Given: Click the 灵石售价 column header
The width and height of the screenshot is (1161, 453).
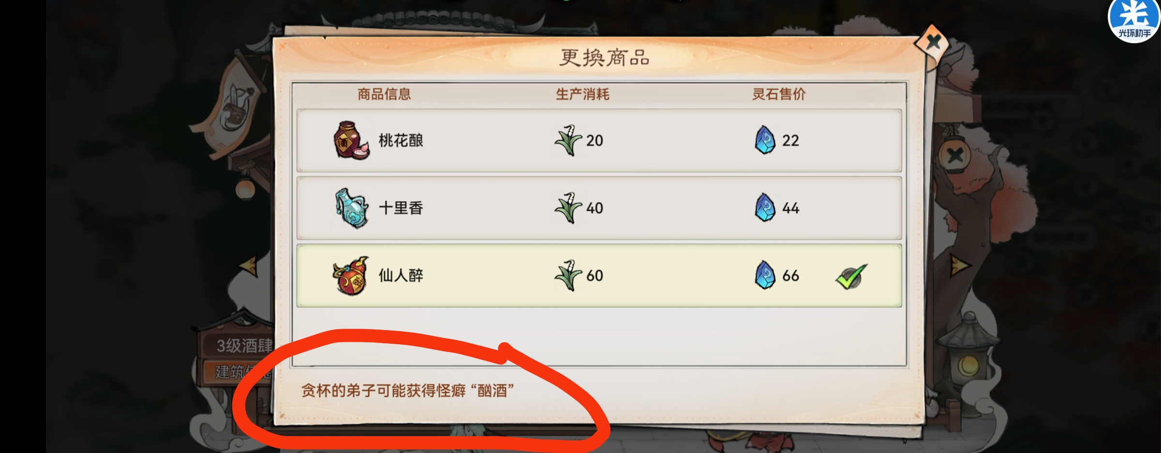Looking at the screenshot, I should click(x=779, y=94).
